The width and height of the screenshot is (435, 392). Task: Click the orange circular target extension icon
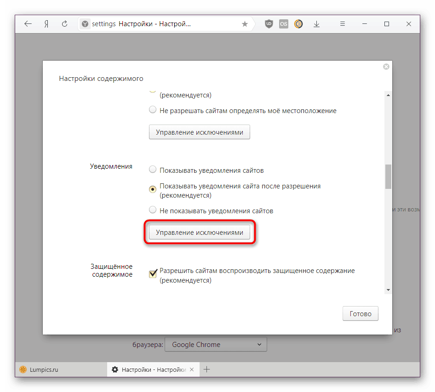click(x=298, y=24)
